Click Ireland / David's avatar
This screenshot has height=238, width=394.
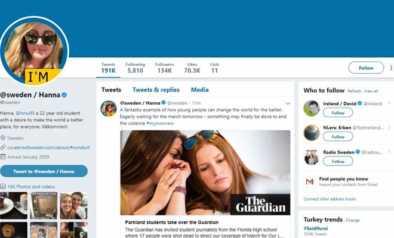pos(312,108)
